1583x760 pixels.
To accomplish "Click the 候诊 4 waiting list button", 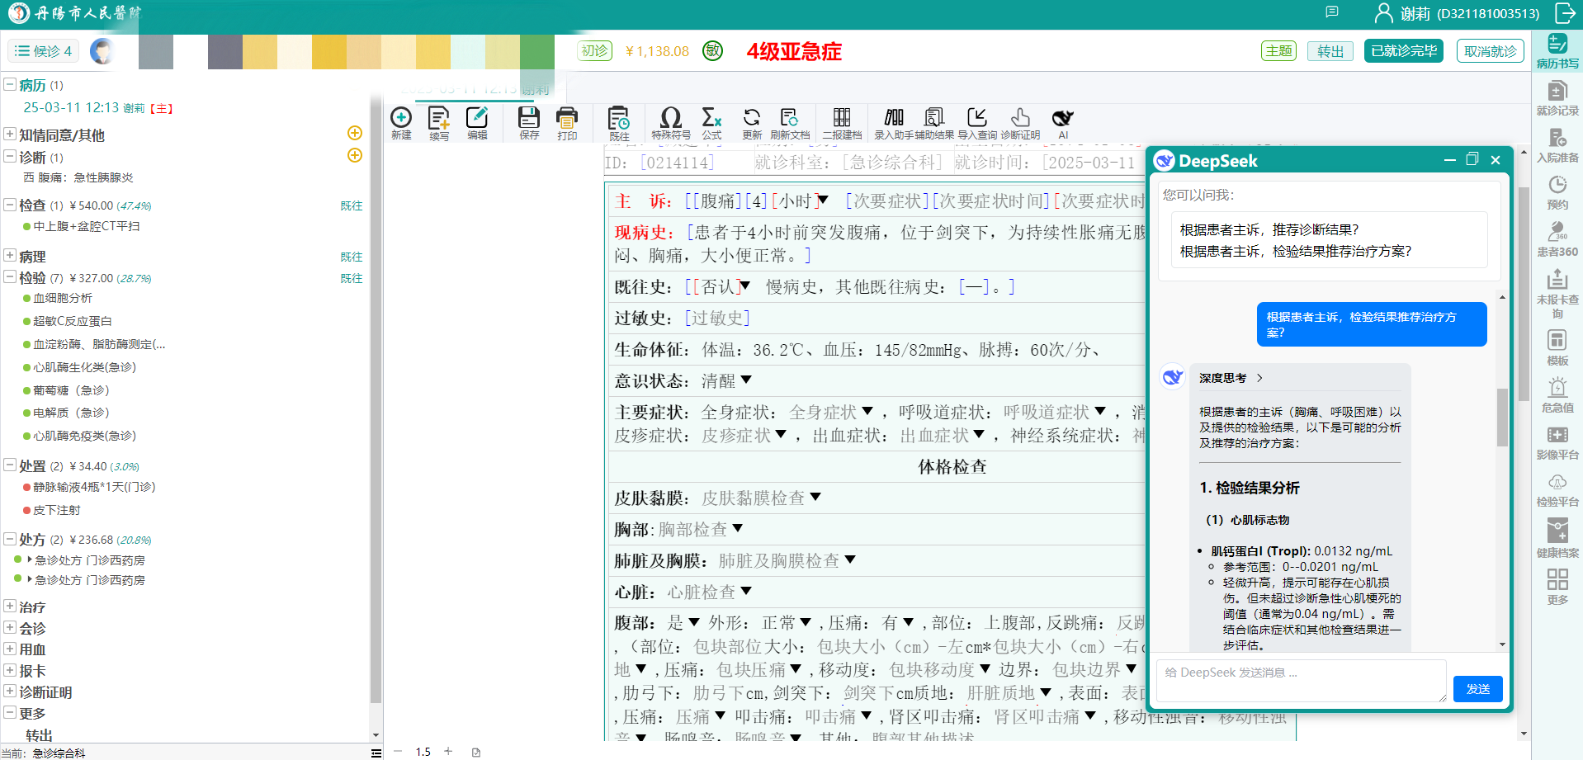I will point(44,51).
